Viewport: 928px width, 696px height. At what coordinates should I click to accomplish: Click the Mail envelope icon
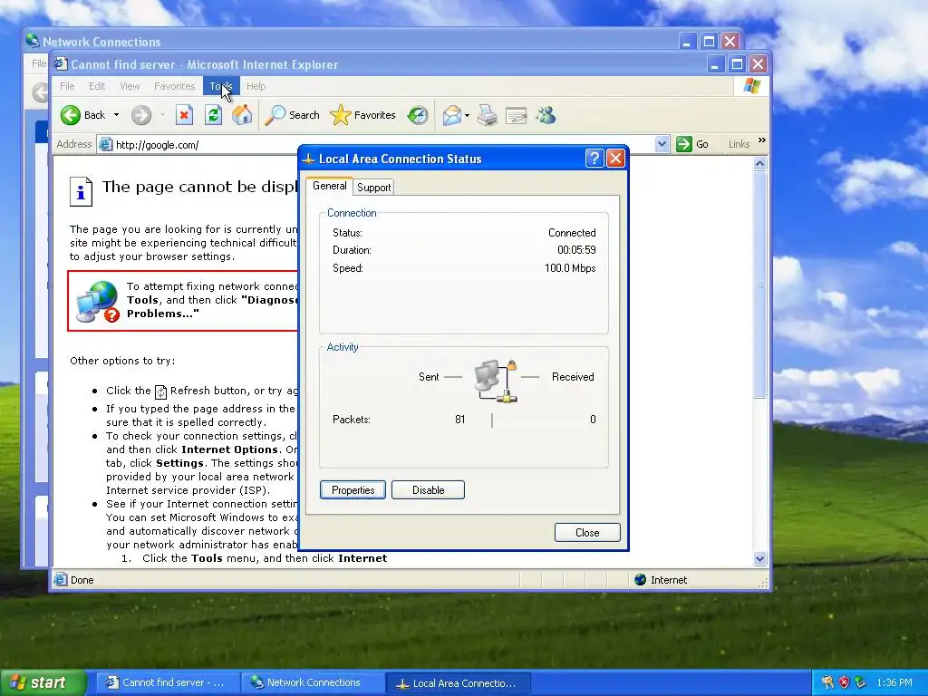[x=451, y=115]
